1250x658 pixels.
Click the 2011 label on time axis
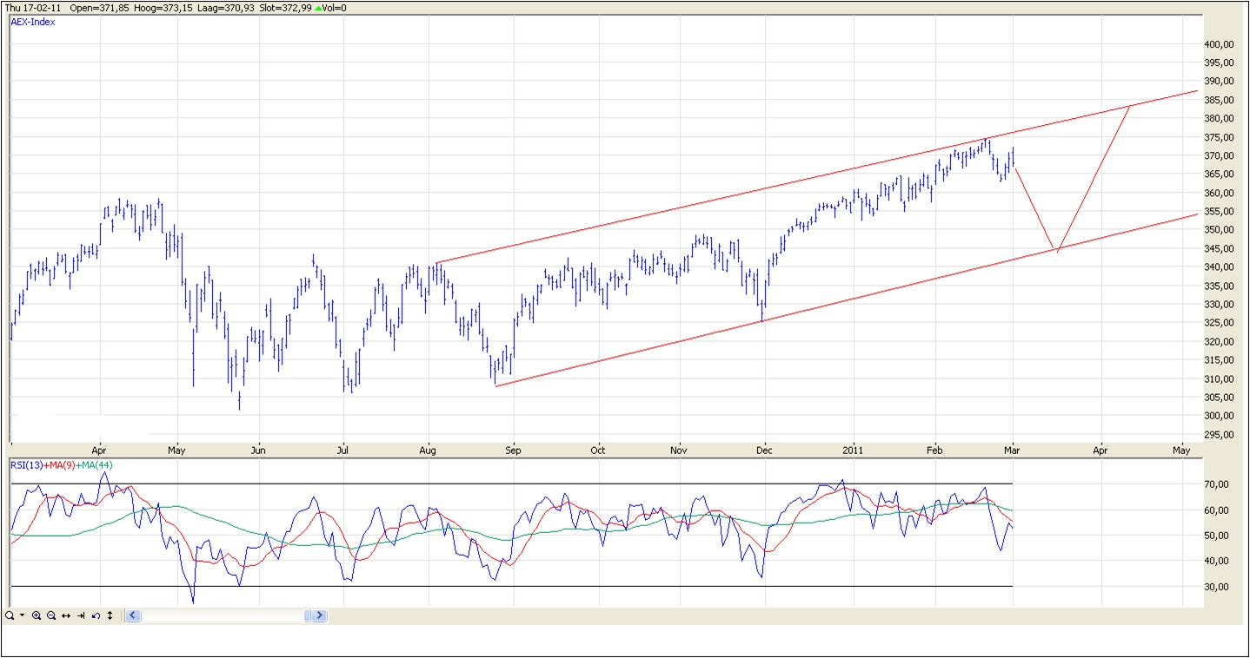[854, 451]
